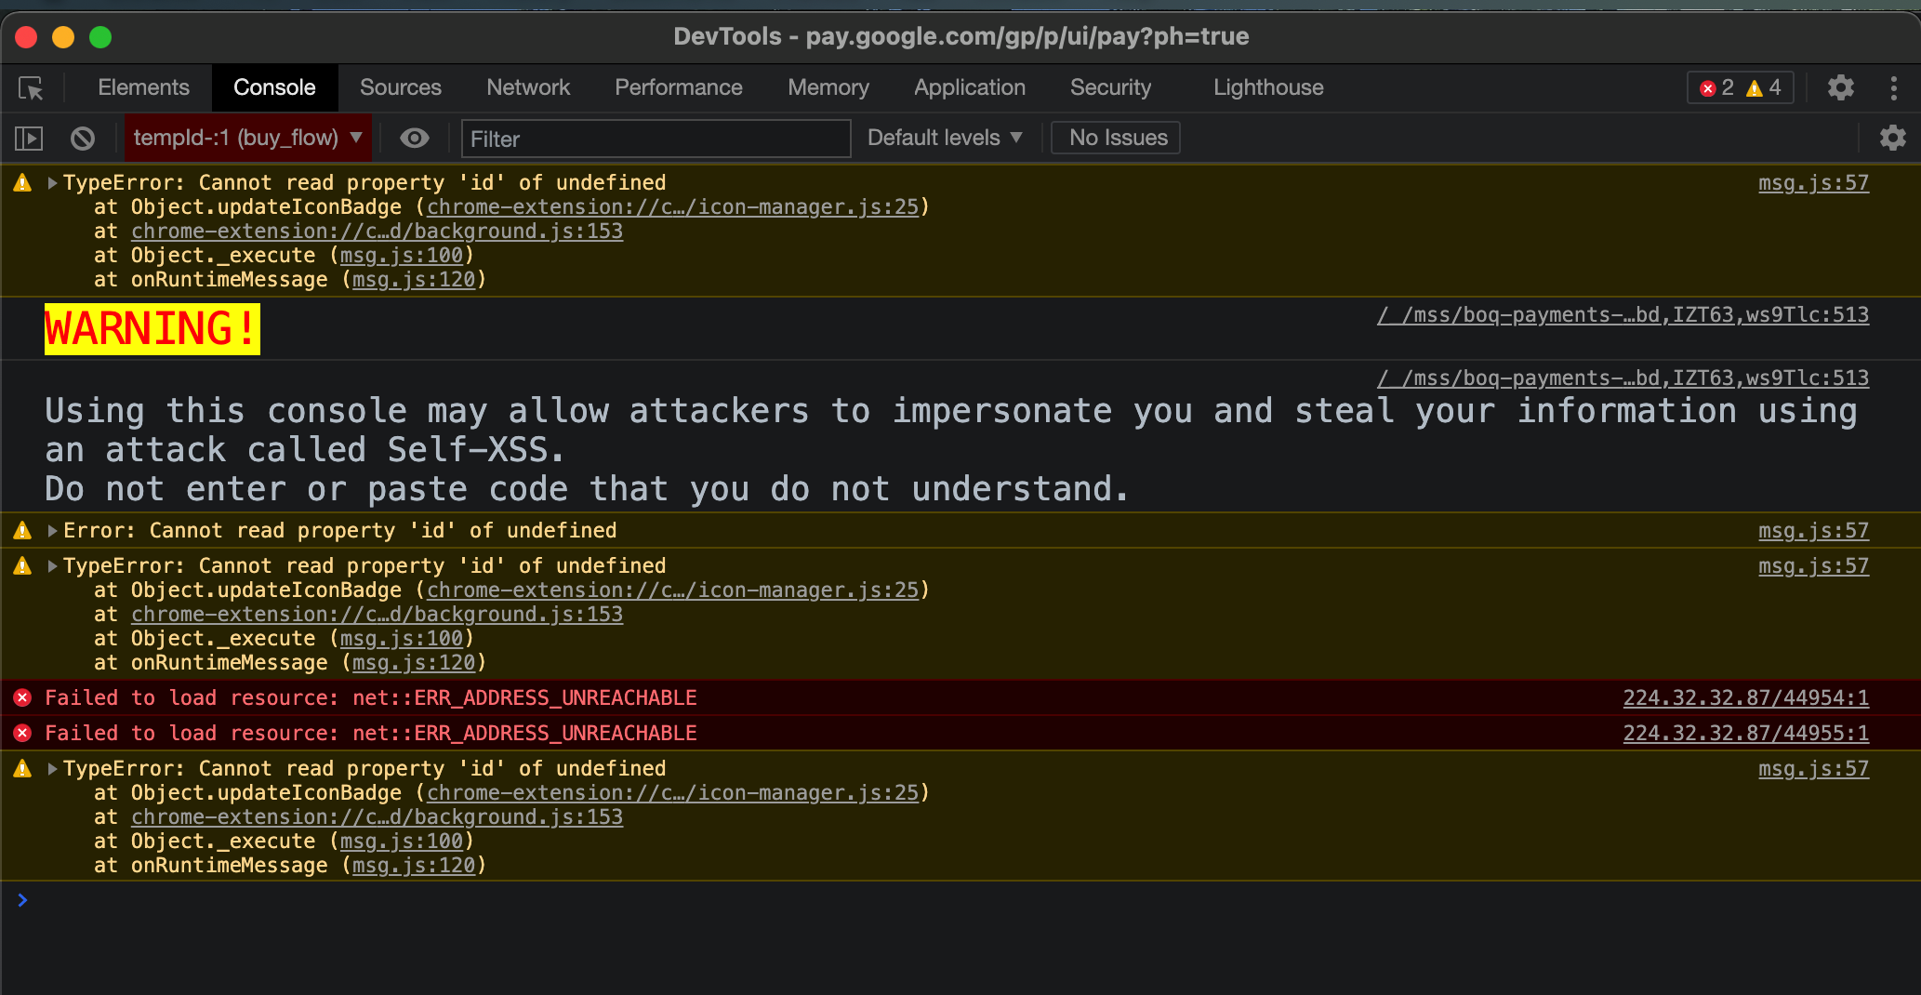
Task: Open icon-manager.js:25 link in second stack trace
Action: [672, 590]
